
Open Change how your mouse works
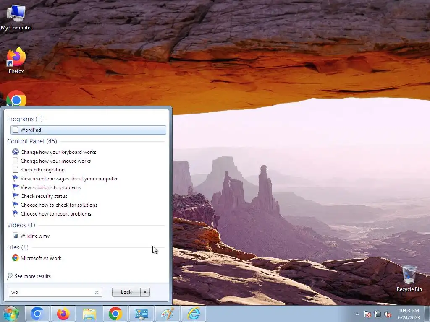point(55,161)
